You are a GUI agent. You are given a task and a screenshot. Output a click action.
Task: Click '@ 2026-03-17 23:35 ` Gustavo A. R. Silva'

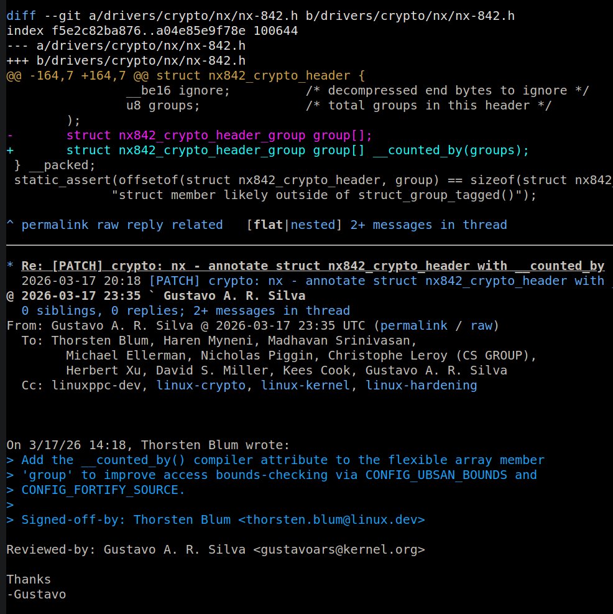[x=156, y=295]
